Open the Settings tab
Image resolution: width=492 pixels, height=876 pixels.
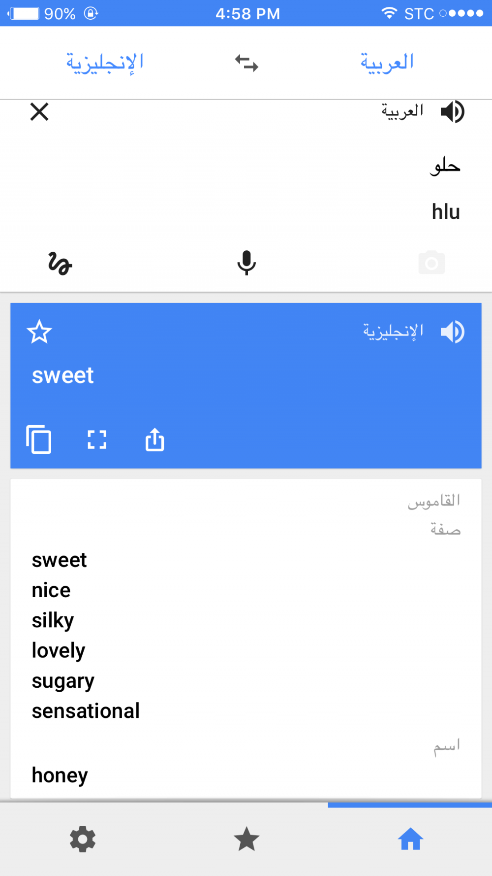[x=83, y=839]
